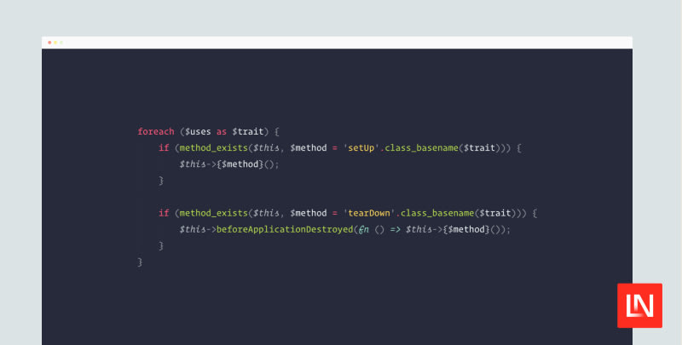The height and width of the screenshot is (345, 682).
Task: Click the 'fn' arrow function keyword
Action: 362,230
